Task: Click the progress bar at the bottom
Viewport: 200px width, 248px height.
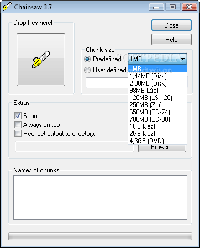Action: coord(100,236)
